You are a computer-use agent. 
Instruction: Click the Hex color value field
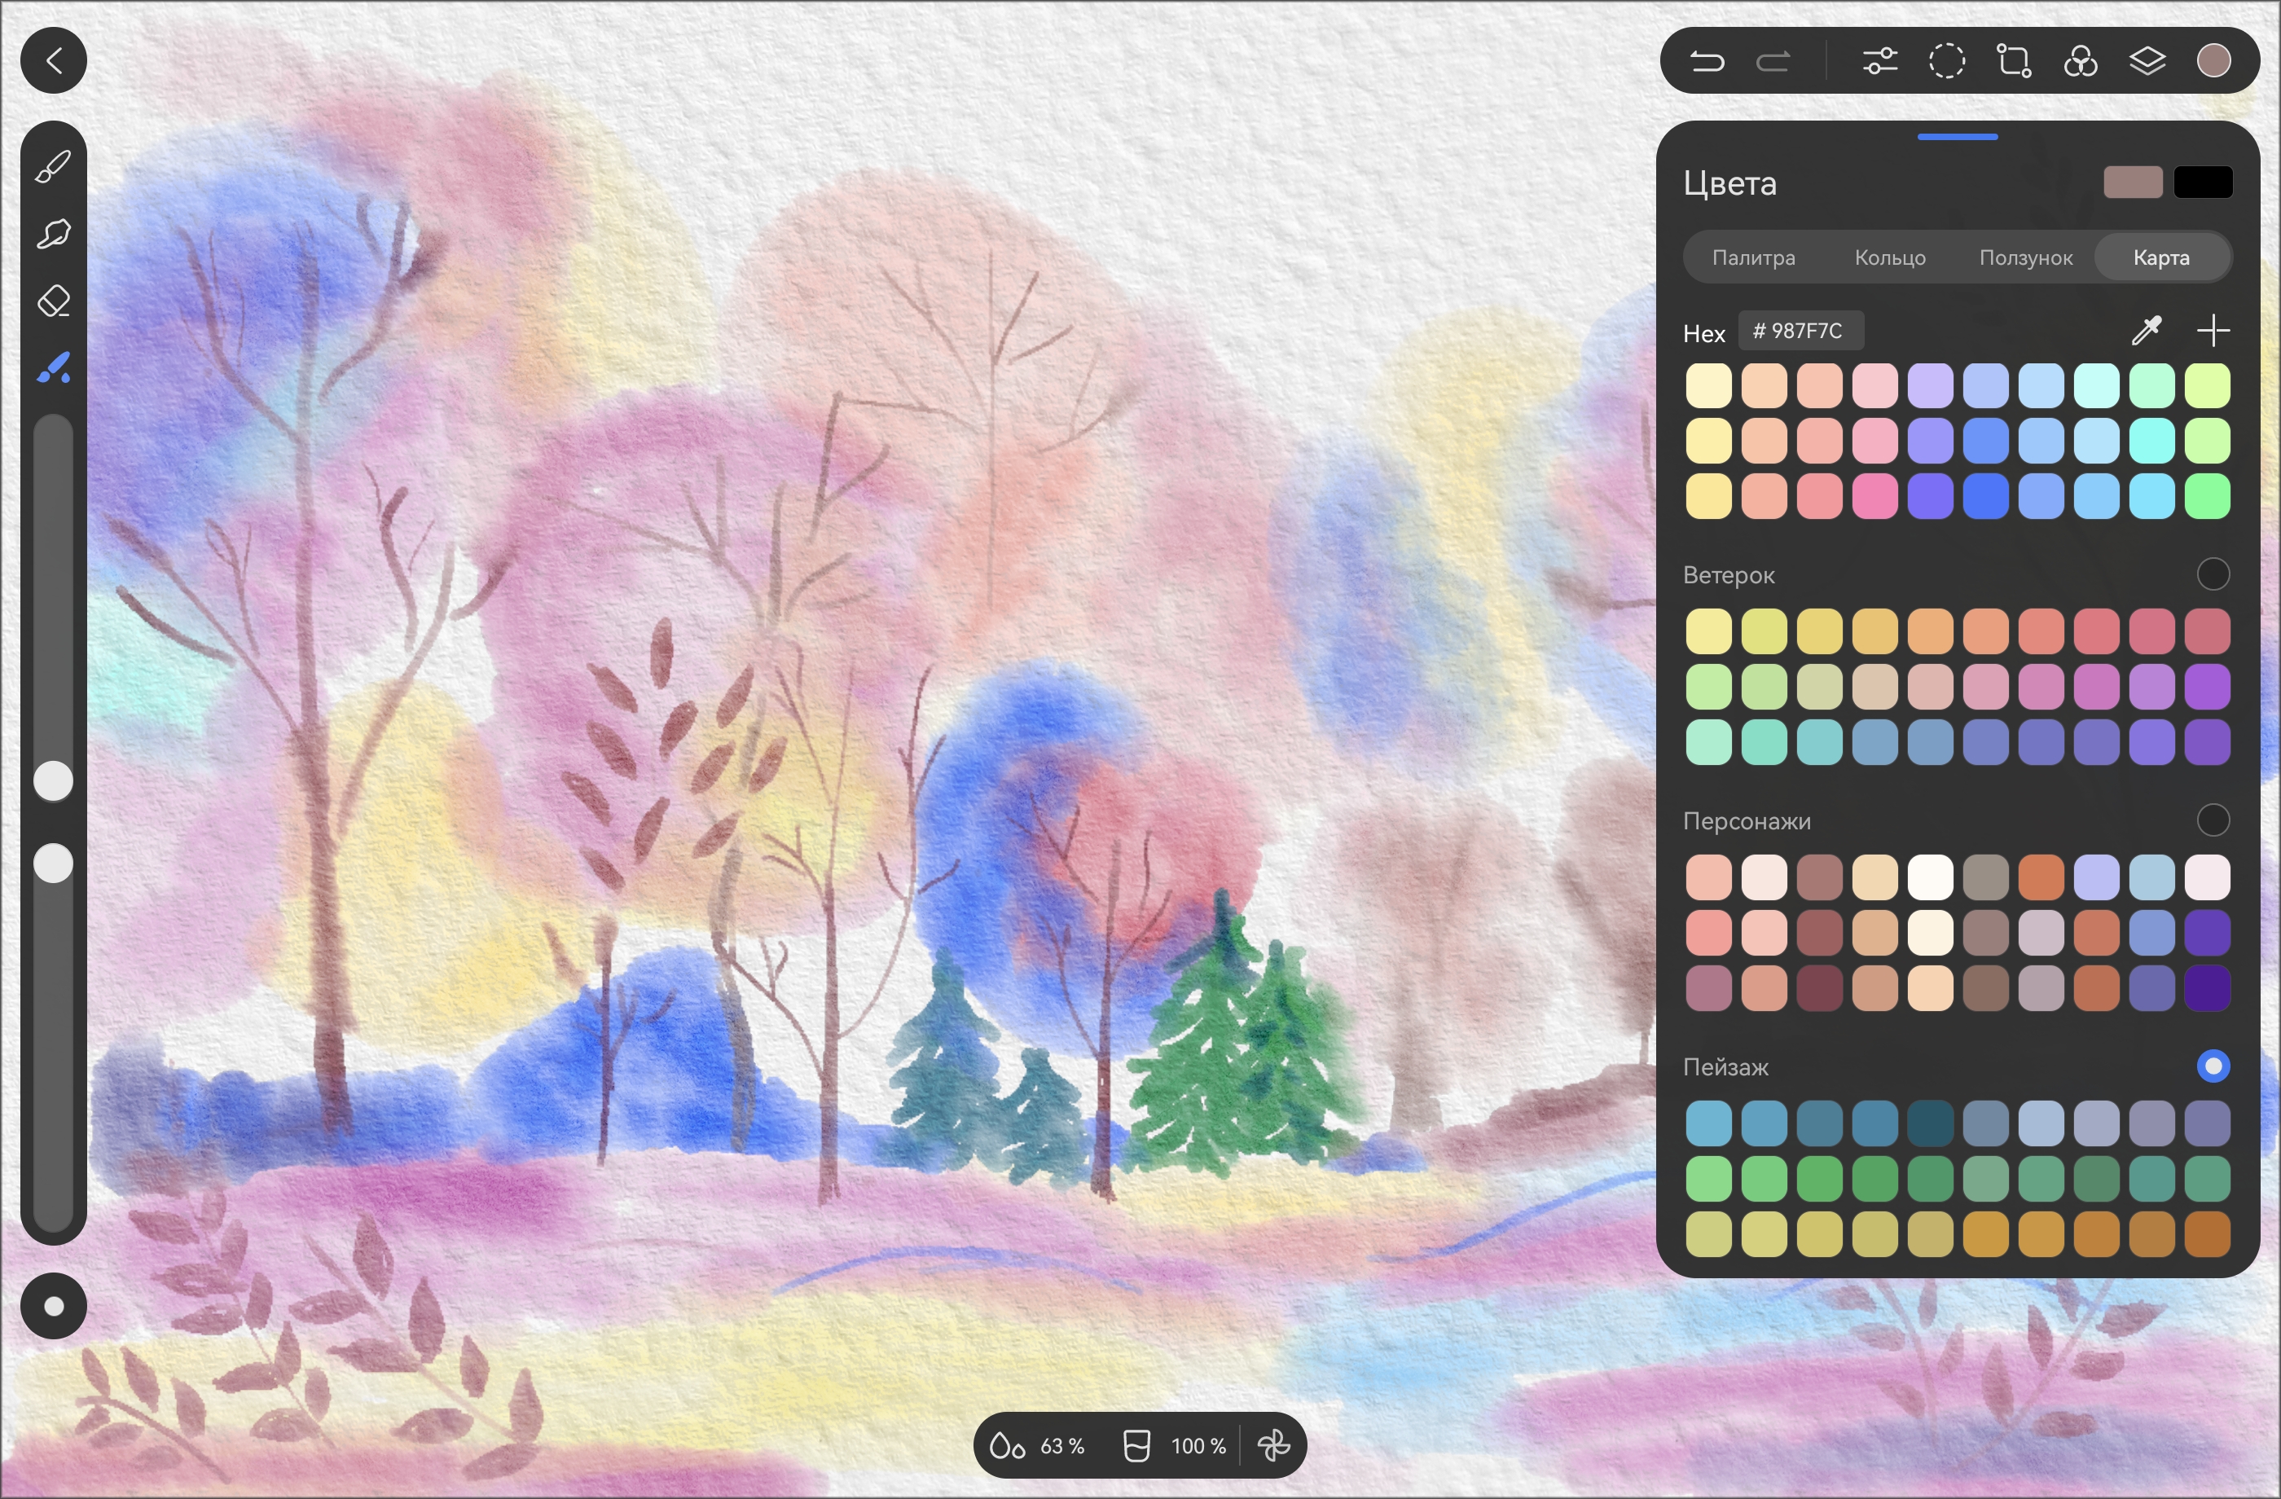tap(1801, 331)
